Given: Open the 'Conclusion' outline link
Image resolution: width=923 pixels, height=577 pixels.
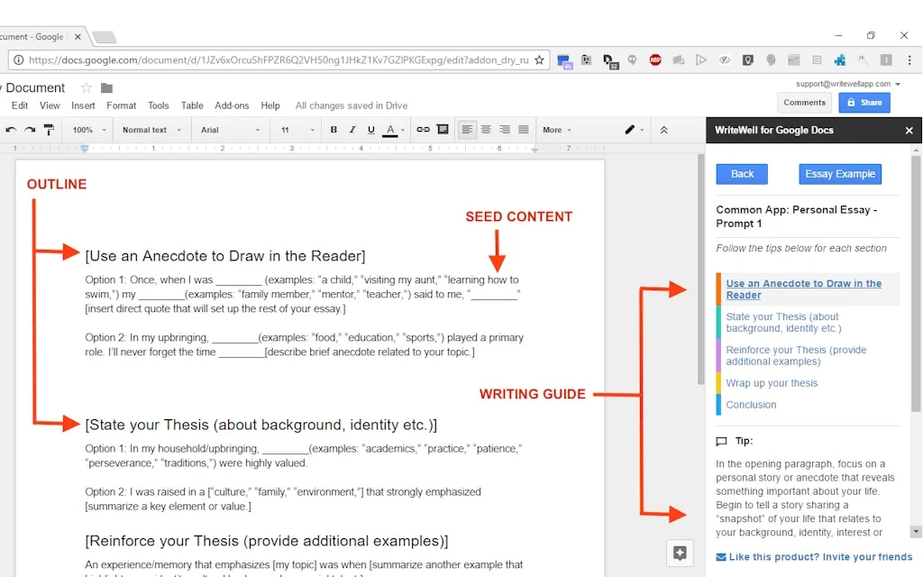Looking at the screenshot, I should (x=751, y=404).
